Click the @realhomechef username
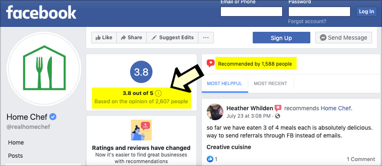Screen dimensions: 382x166 pyautogui.click(x=28, y=127)
